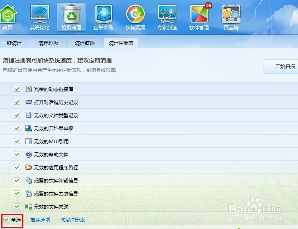Click the 无效的文件类型记录 row icon
Image resolution: width=298 pixels, height=229 pixels.
click(x=29, y=115)
